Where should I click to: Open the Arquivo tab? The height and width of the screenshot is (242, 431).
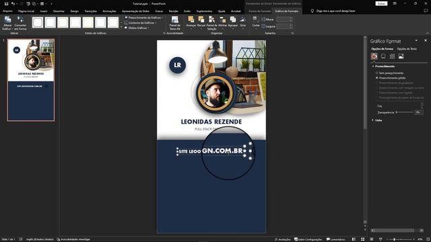click(7, 11)
